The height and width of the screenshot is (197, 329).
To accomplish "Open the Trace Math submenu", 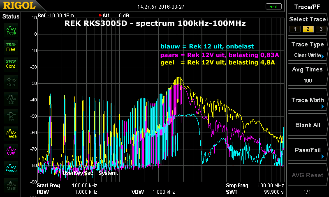I will click(x=307, y=100).
